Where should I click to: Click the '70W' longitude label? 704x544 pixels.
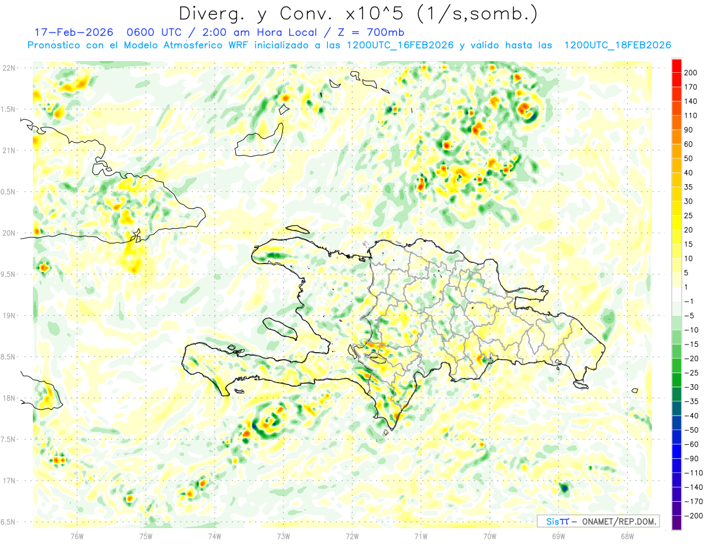[x=490, y=536]
